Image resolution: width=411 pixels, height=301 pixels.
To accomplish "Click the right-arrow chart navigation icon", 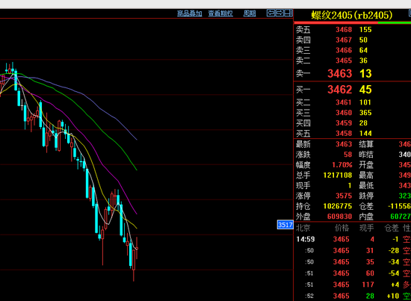I will coord(279,13).
